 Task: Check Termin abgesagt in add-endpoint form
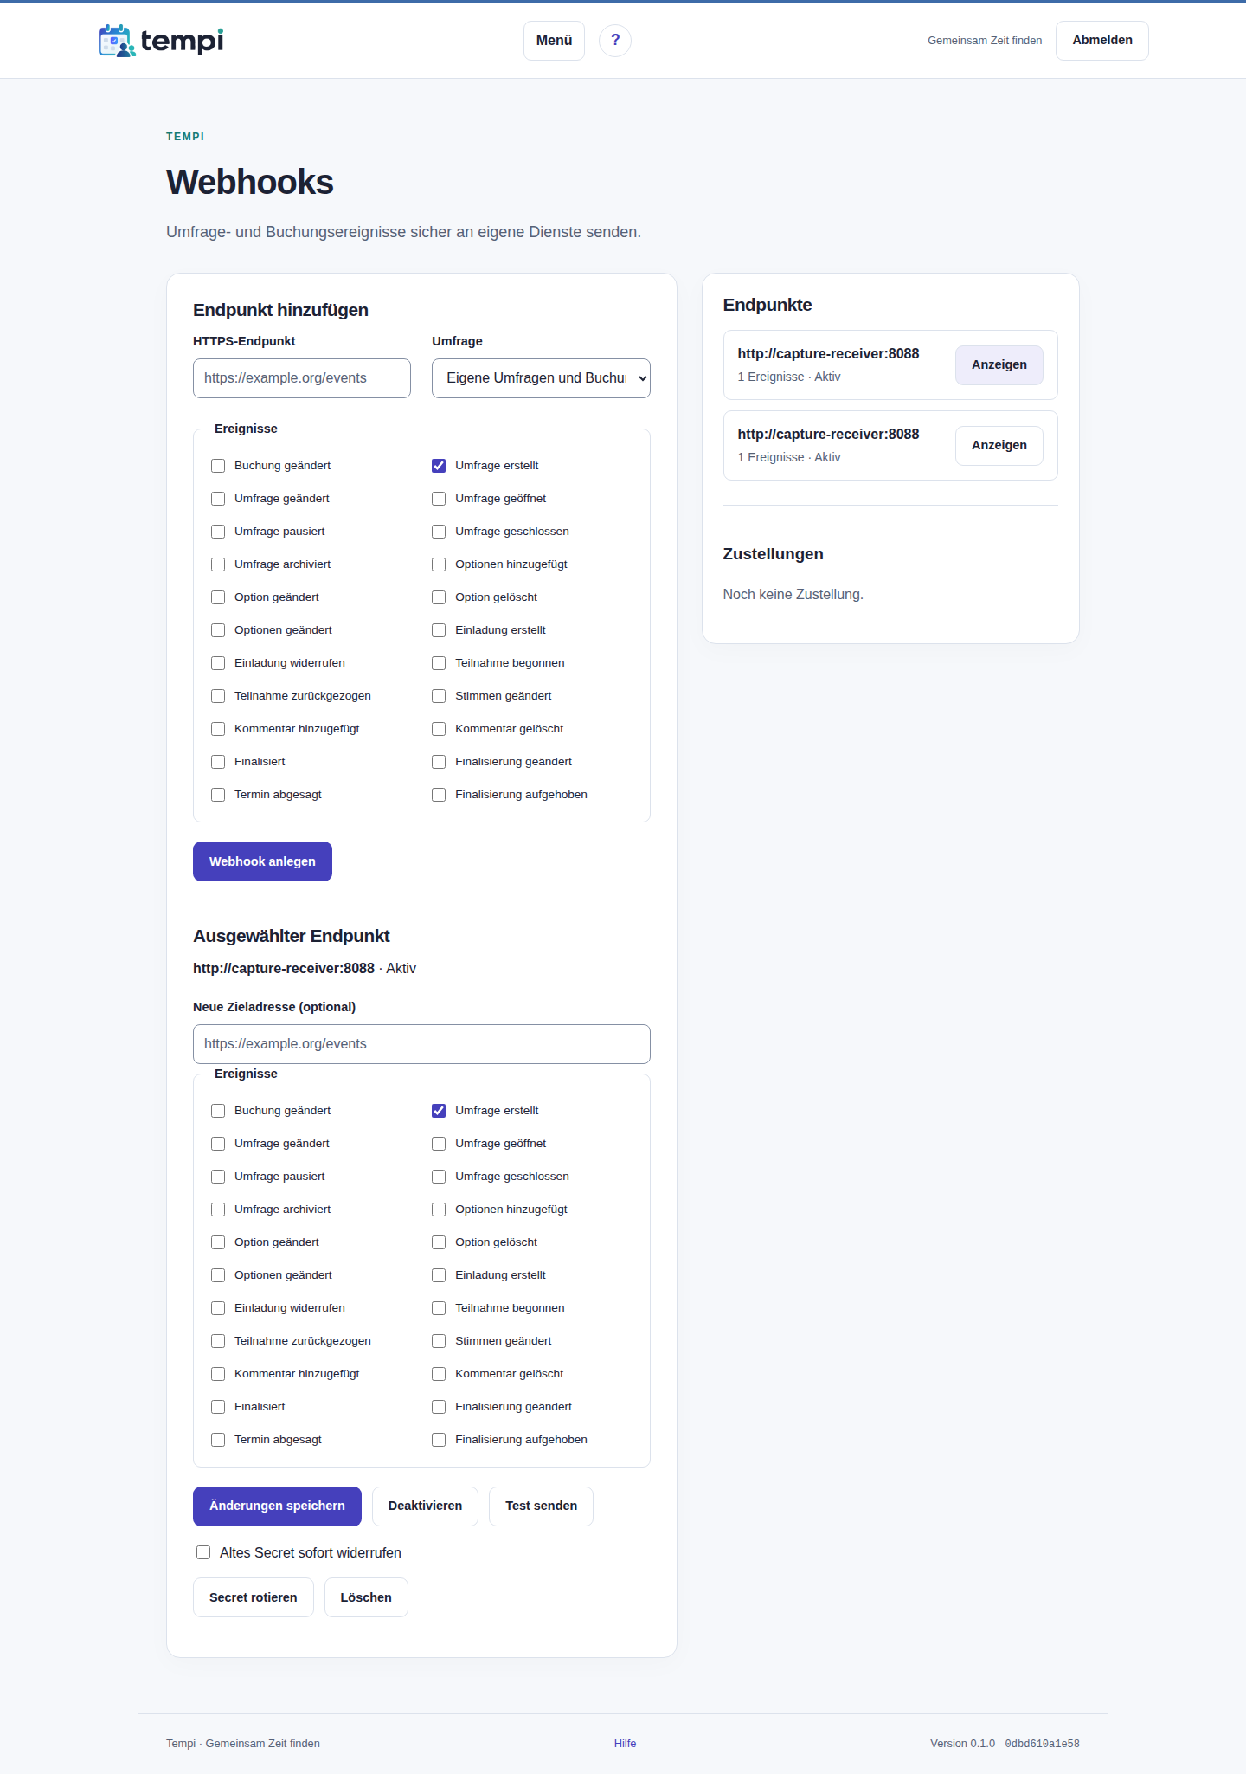218,795
